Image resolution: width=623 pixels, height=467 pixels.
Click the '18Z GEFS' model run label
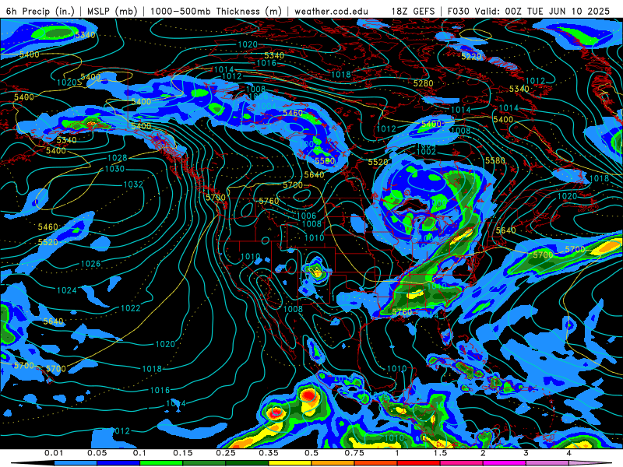point(414,11)
